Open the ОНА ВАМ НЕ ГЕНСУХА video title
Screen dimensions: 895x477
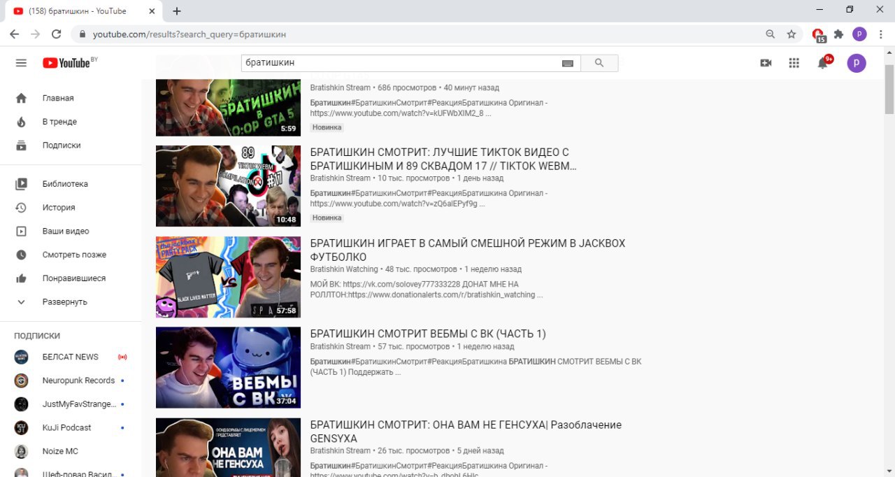pyautogui.click(x=466, y=432)
